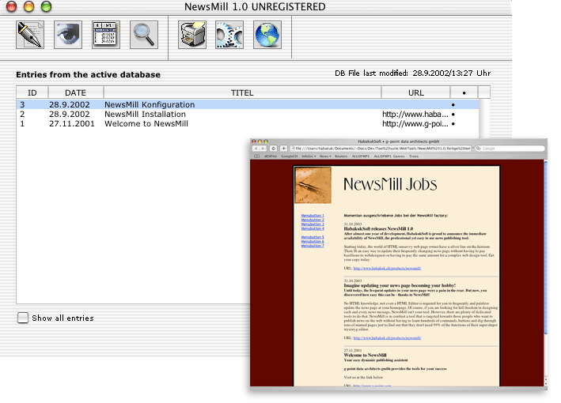Click the globe web icon

pos(267,35)
